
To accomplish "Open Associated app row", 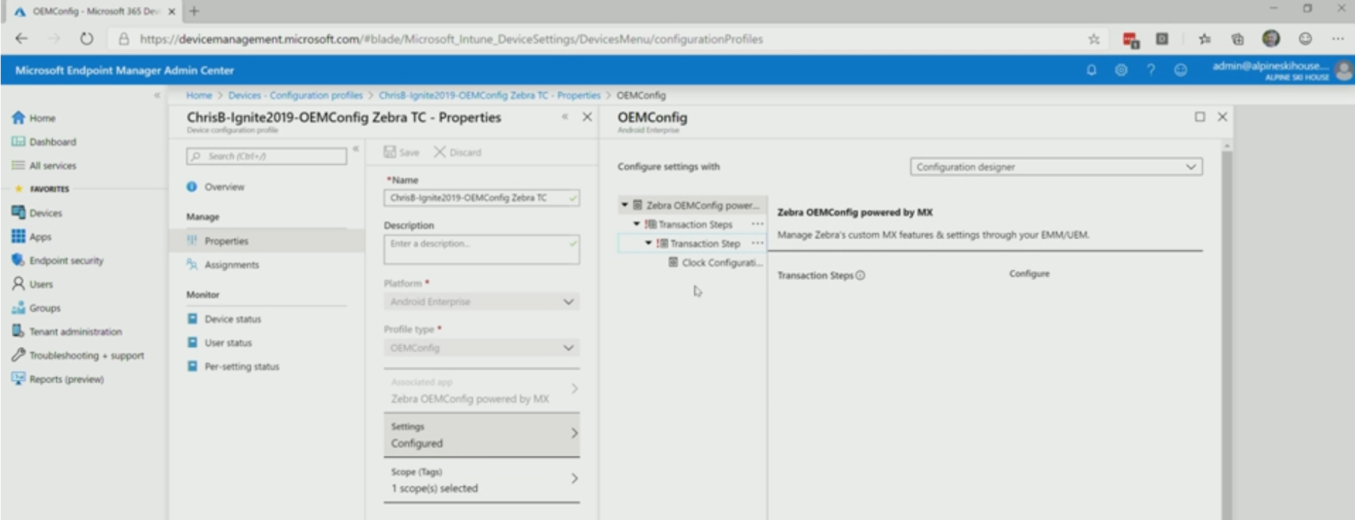I will [x=481, y=390].
